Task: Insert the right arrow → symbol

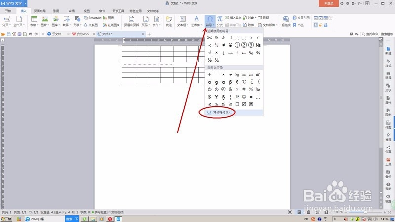Action: tap(230, 53)
